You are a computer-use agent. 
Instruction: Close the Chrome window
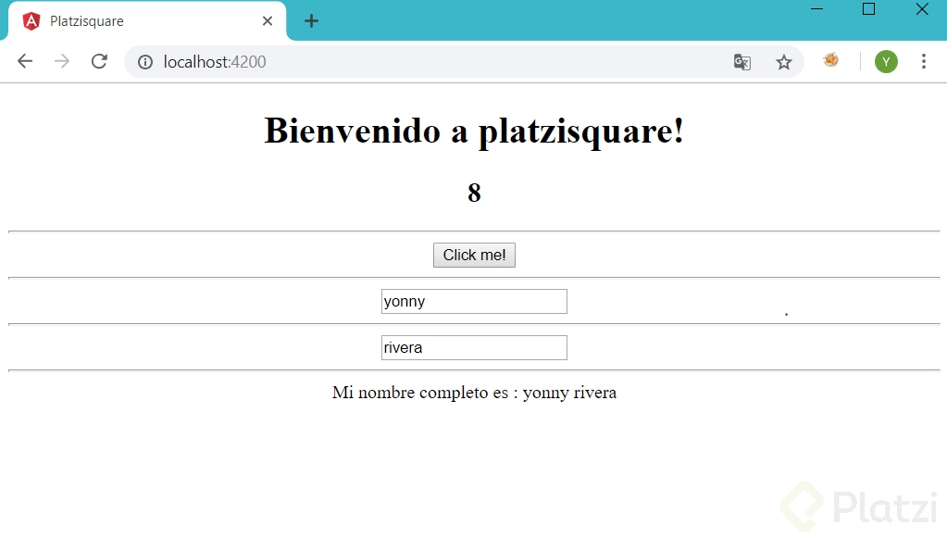922,9
